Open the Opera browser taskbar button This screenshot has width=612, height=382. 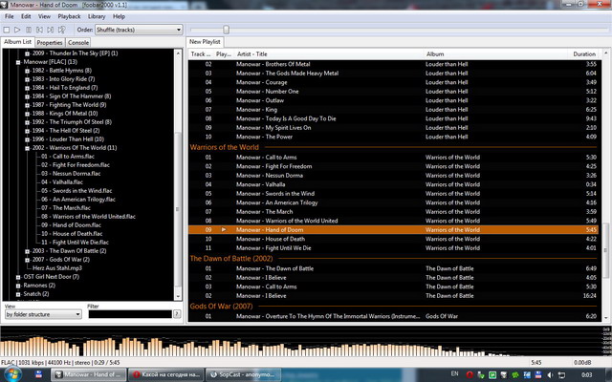167,374
